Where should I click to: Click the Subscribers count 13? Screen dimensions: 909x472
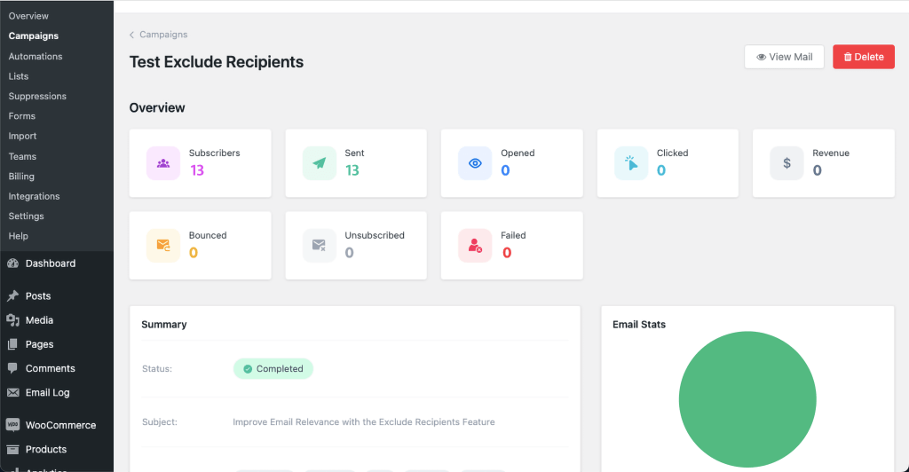coord(197,170)
